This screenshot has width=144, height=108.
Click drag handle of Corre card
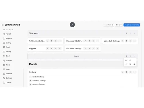[130, 72]
